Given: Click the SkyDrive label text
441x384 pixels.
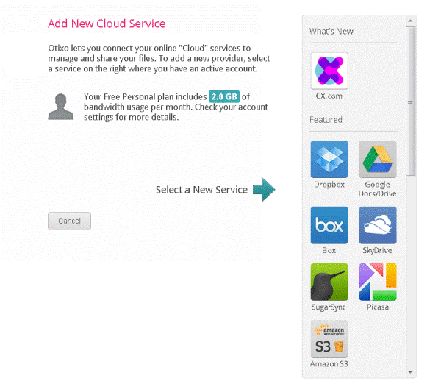Looking at the screenshot, I should coord(377,250).
